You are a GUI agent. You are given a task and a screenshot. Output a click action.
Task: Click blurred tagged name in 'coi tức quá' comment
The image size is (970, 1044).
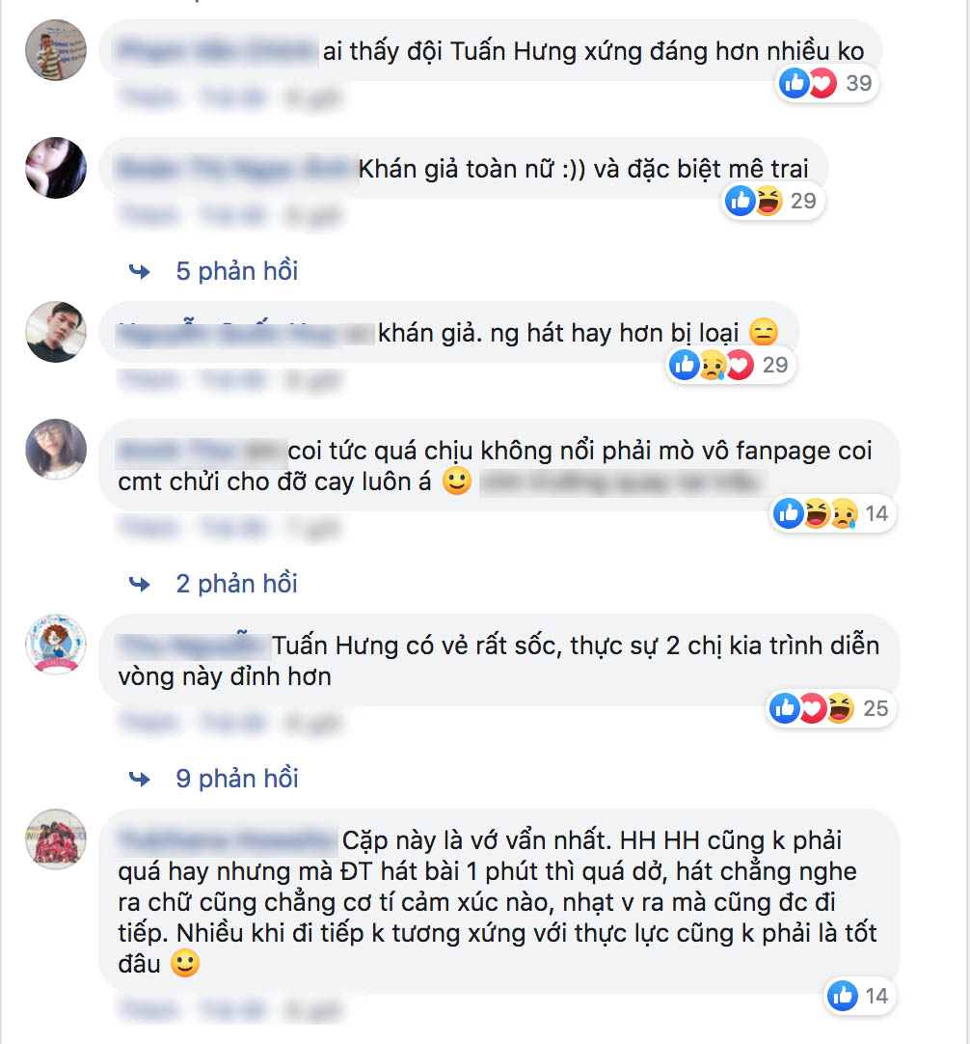tap(620, 481)
